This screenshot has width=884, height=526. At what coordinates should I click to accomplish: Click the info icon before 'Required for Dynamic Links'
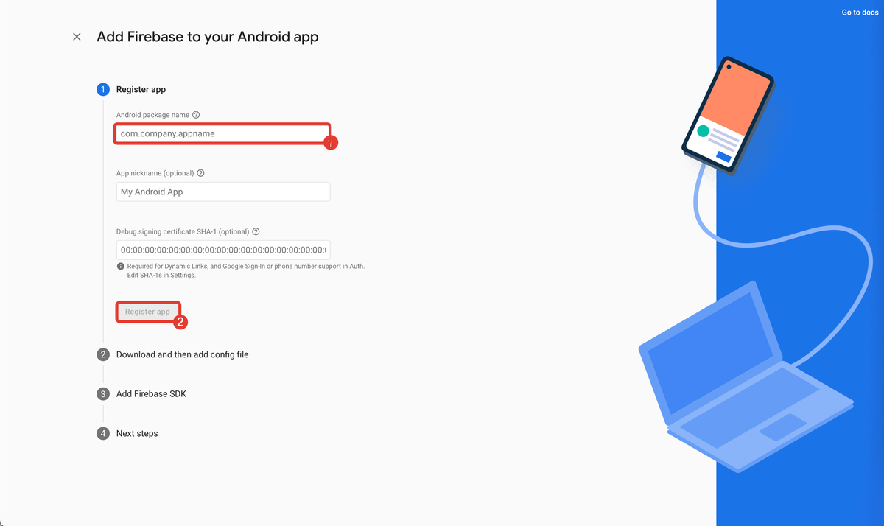(x=120, y=267)
